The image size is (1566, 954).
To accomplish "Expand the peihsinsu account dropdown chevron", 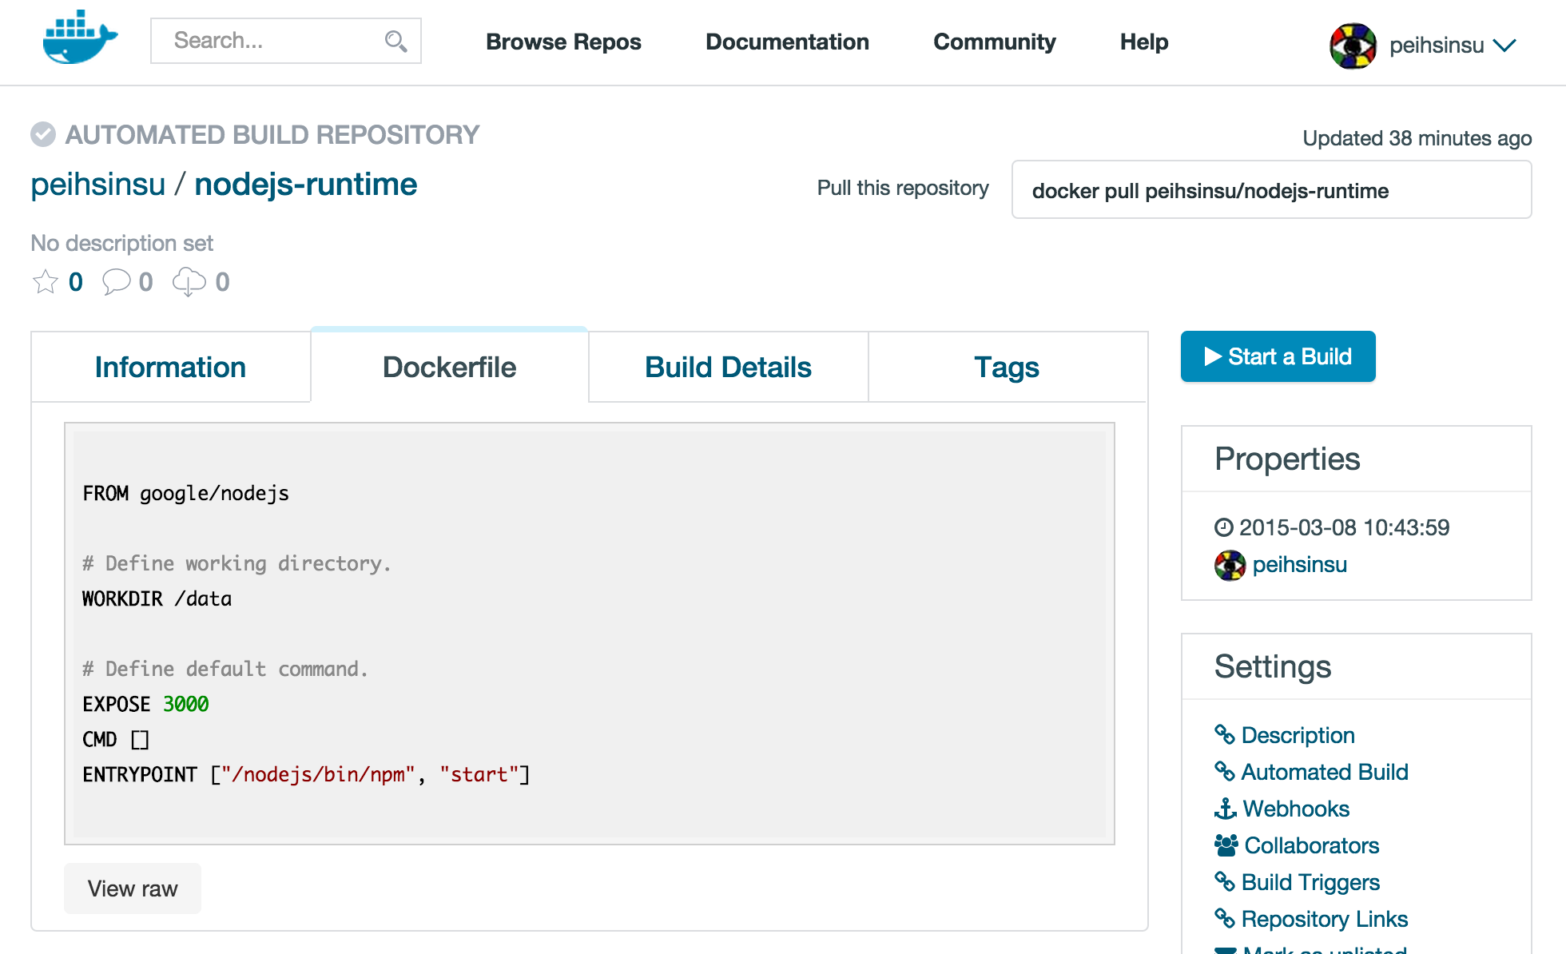I will click(1504, 46).
